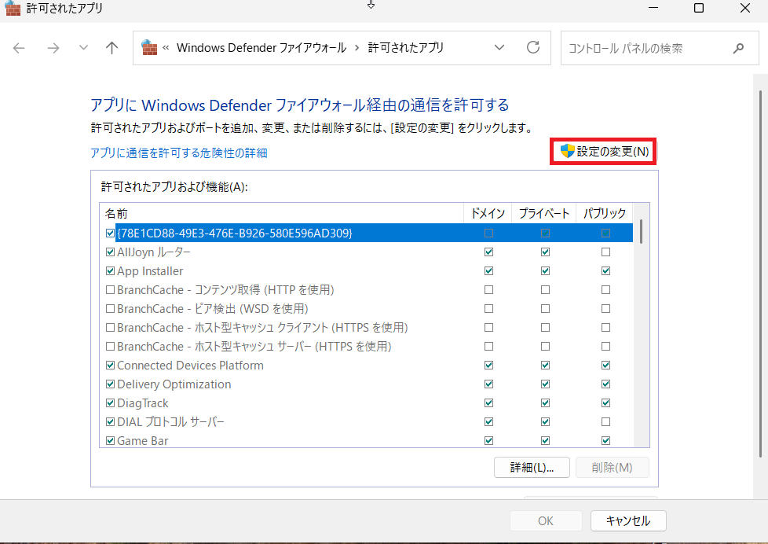
Task: Select the Delivery Optimization row text
Action: pos(174,384)
